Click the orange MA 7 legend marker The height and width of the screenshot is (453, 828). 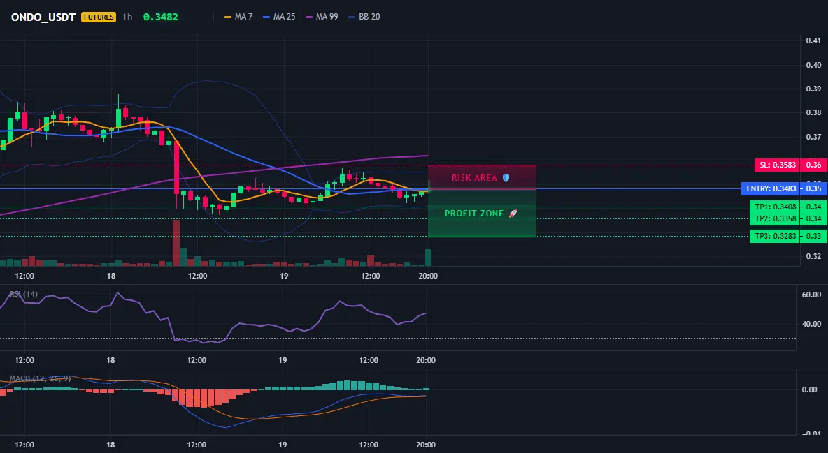tap(228, 17)
